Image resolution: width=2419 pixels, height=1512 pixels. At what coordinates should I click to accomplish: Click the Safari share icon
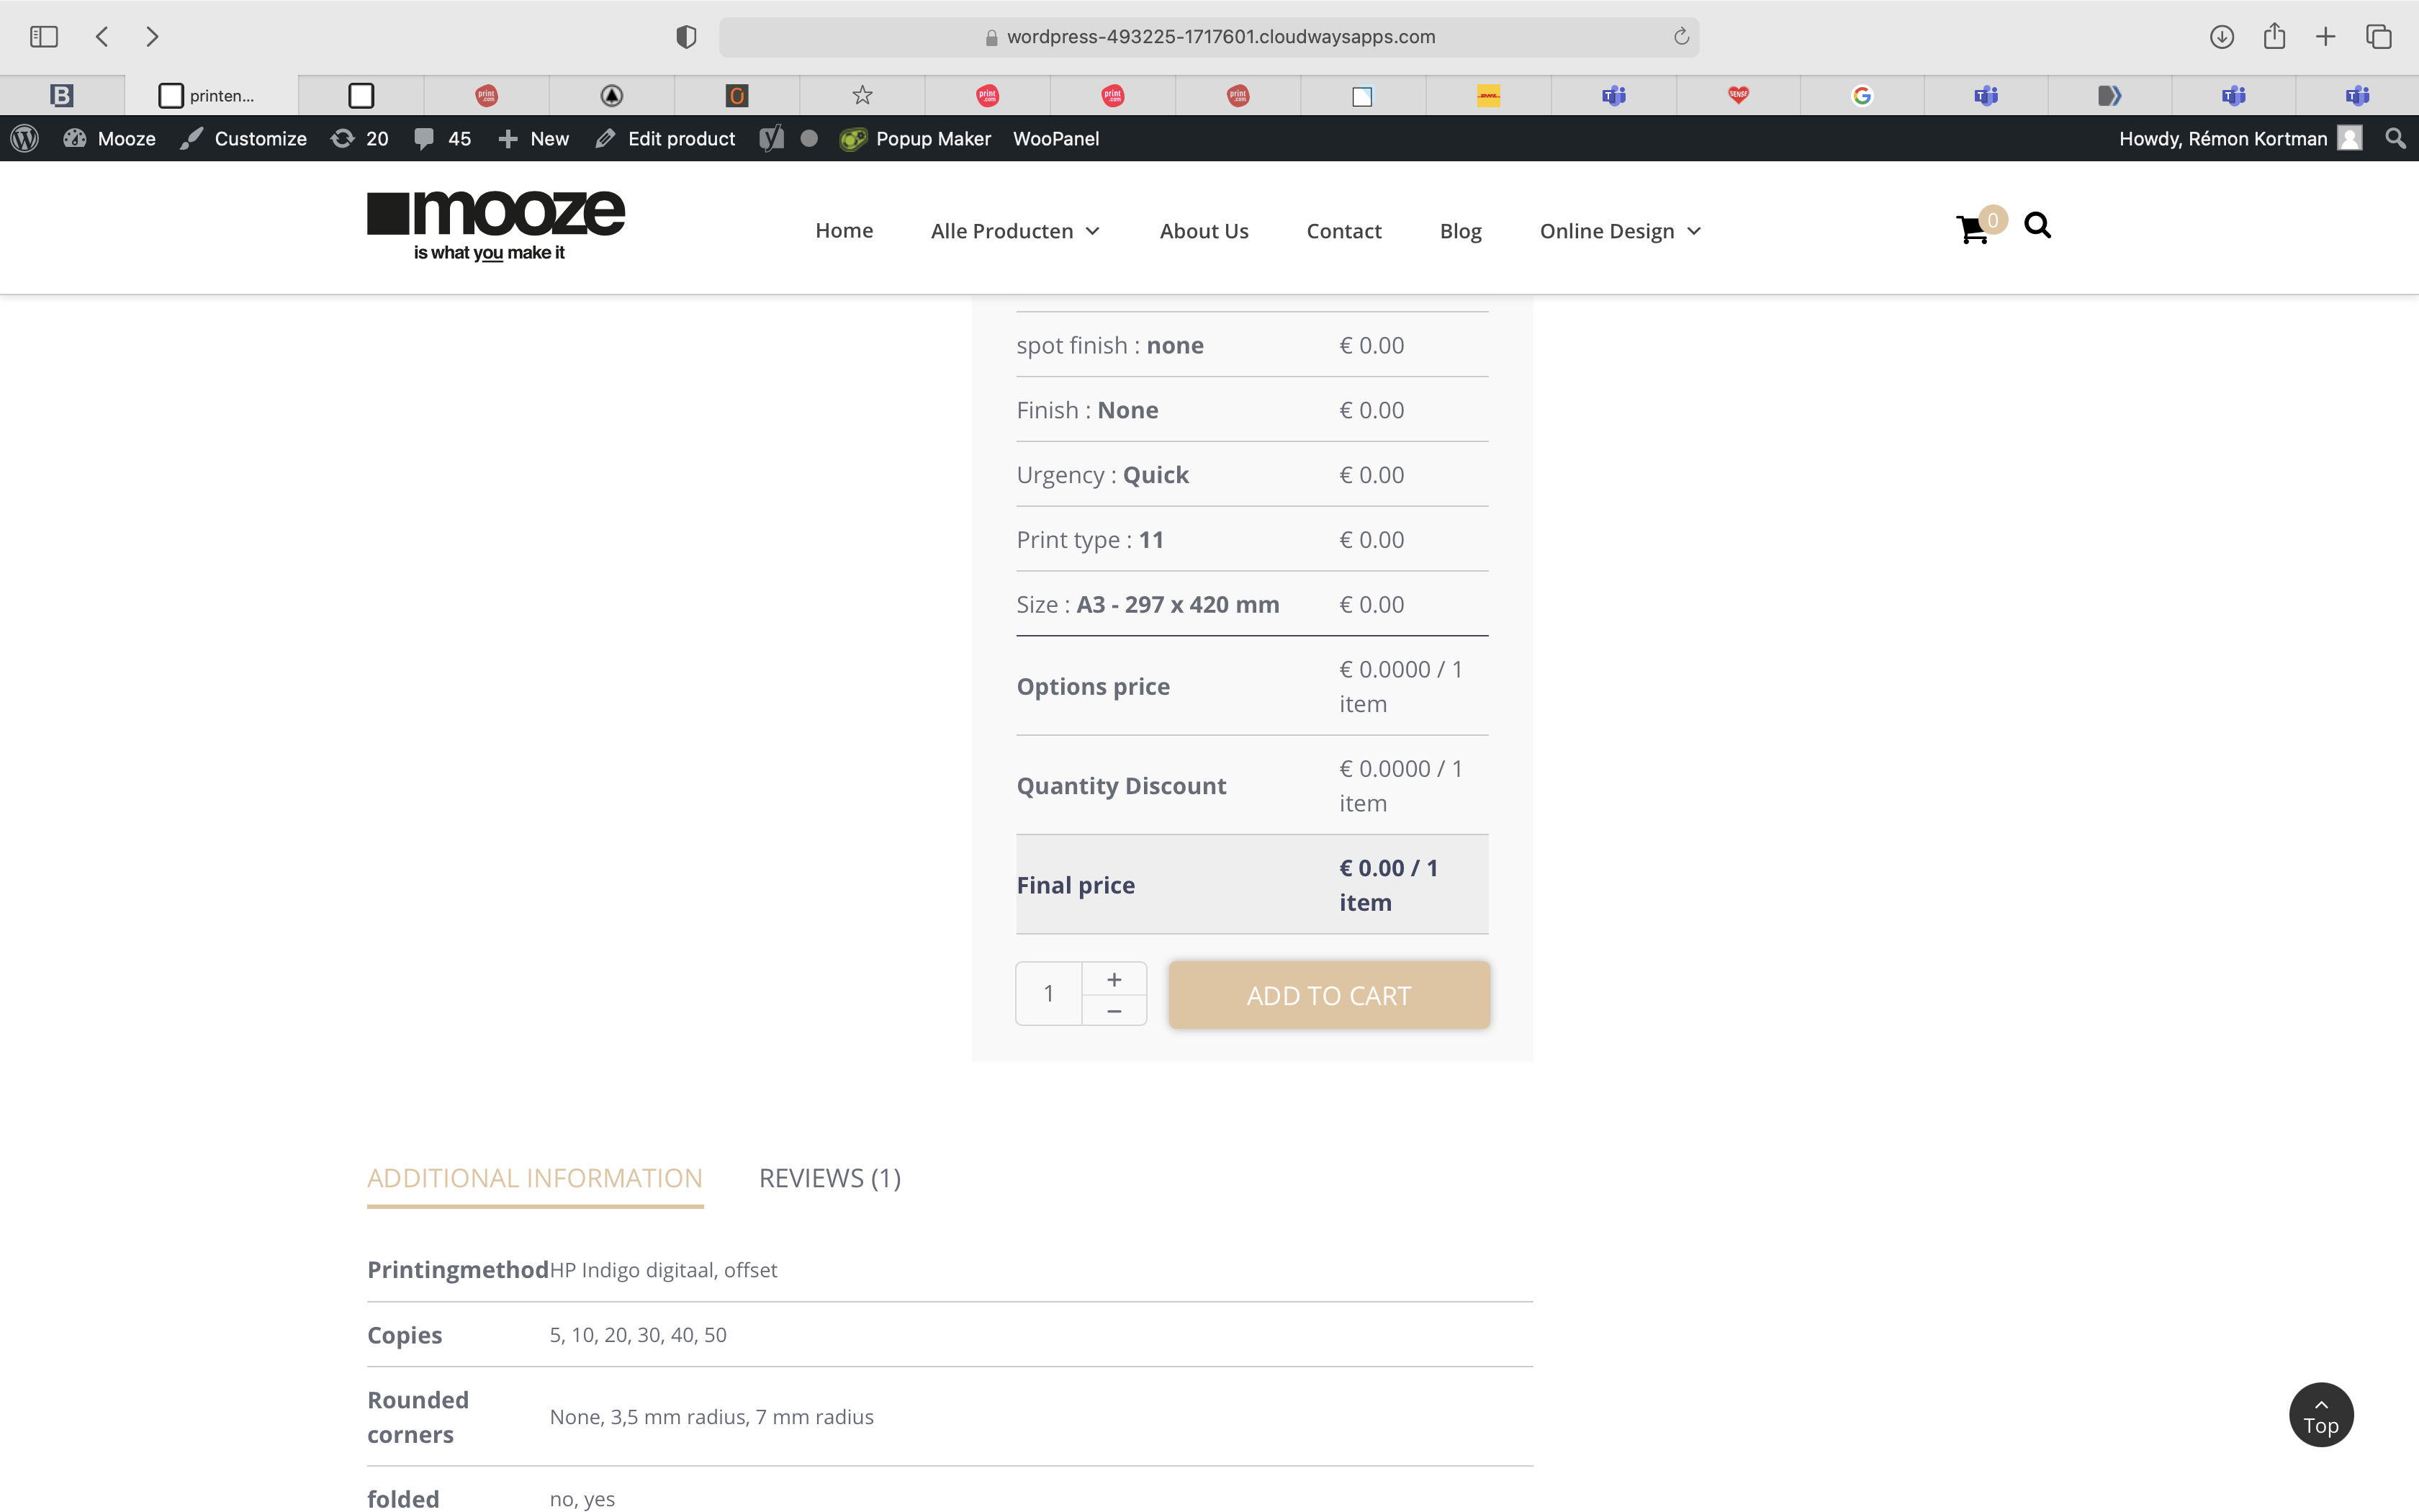pos(2274,37)
